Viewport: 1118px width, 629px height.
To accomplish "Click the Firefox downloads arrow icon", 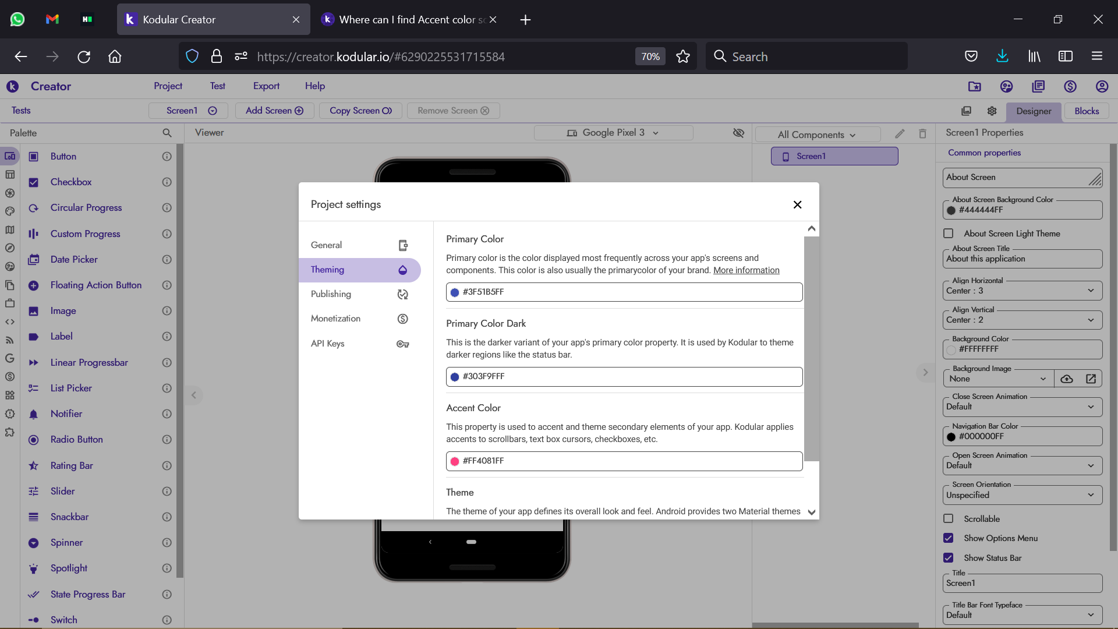I will point(1002,56).
